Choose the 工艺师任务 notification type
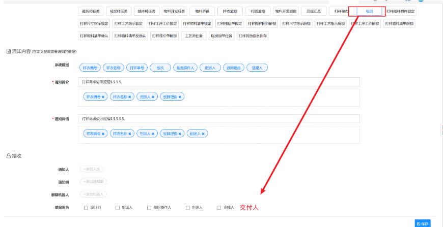443x227 pixels. pos(193,36)
